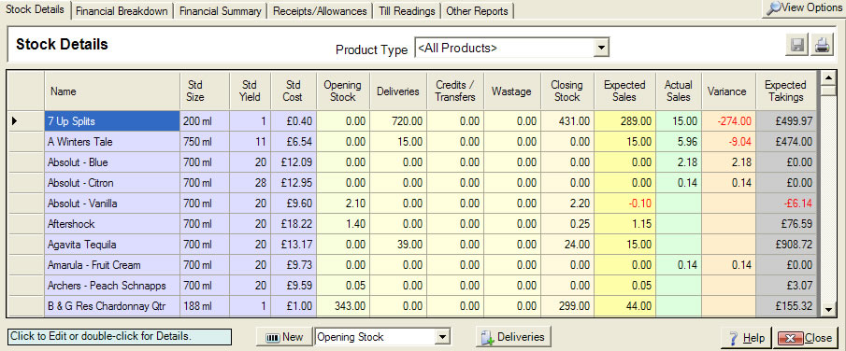Click the 39.00 deliveries cell
Screen dimensions: 846x351
coord(398,245)
